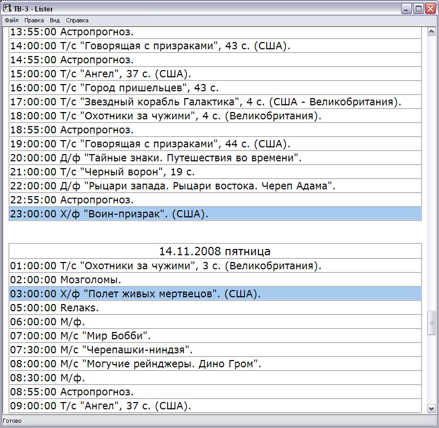439x428 pixels.
Task: Select the highlighted "Воин-призрак" 23:00 row
Action: pyautogui.click(x=215, y=214)
